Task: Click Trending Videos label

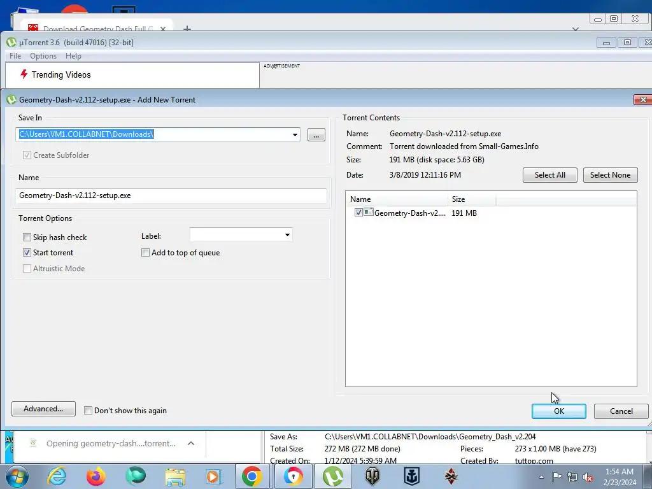Action: point(61,75)
